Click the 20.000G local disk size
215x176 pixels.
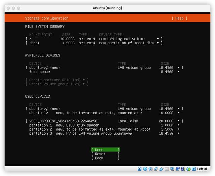166,121
